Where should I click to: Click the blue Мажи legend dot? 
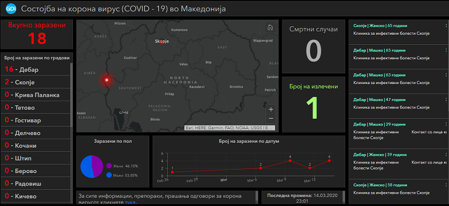[x=109, y=175]
